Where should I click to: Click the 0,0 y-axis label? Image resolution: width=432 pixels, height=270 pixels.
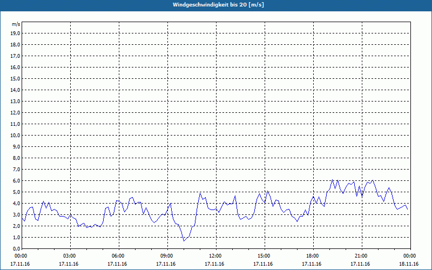tap(16, 249)
